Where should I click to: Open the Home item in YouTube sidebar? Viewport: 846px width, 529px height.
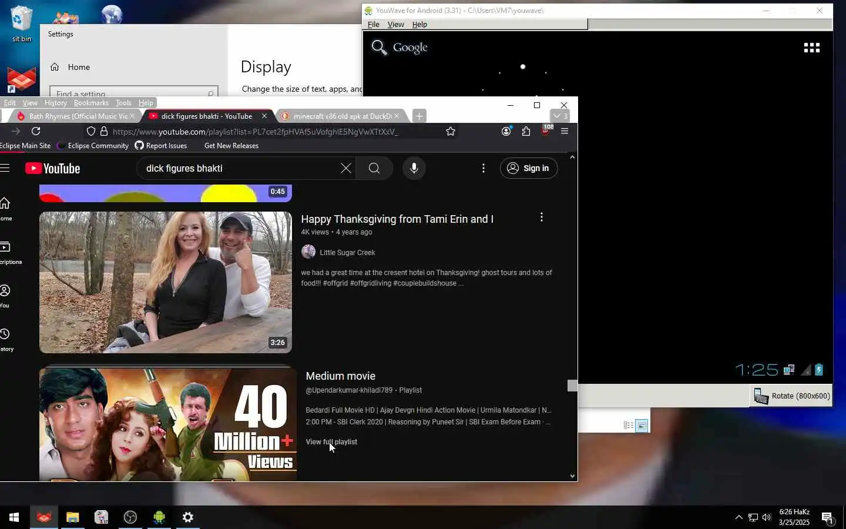pos(6,209)
